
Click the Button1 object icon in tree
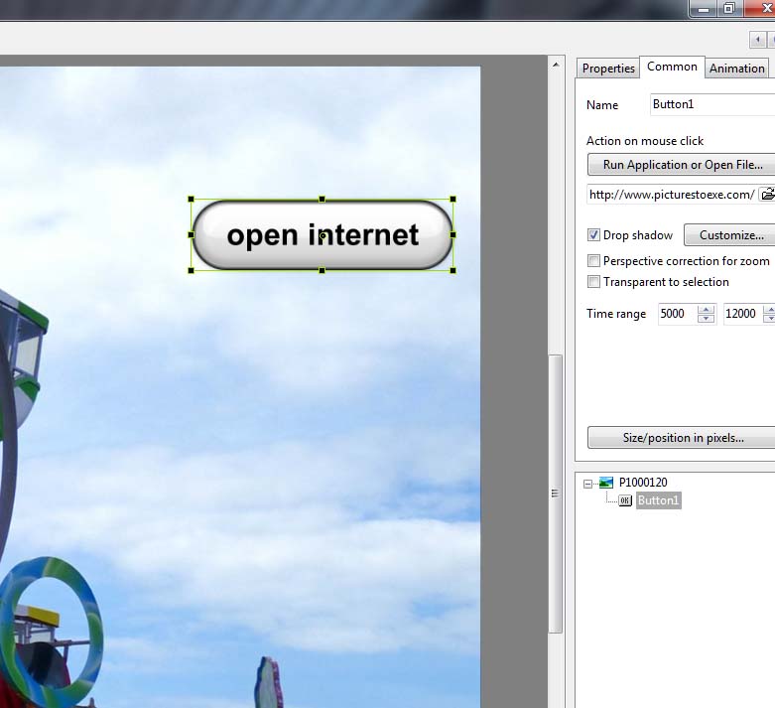pyautogui.click(x=625, y=500)
